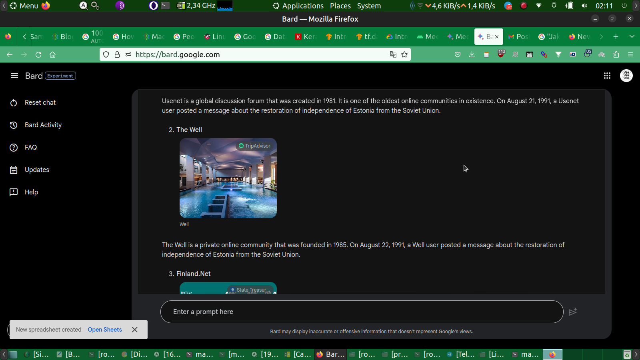
Task: Open the Google apps grid
Action: coord(607,76)
